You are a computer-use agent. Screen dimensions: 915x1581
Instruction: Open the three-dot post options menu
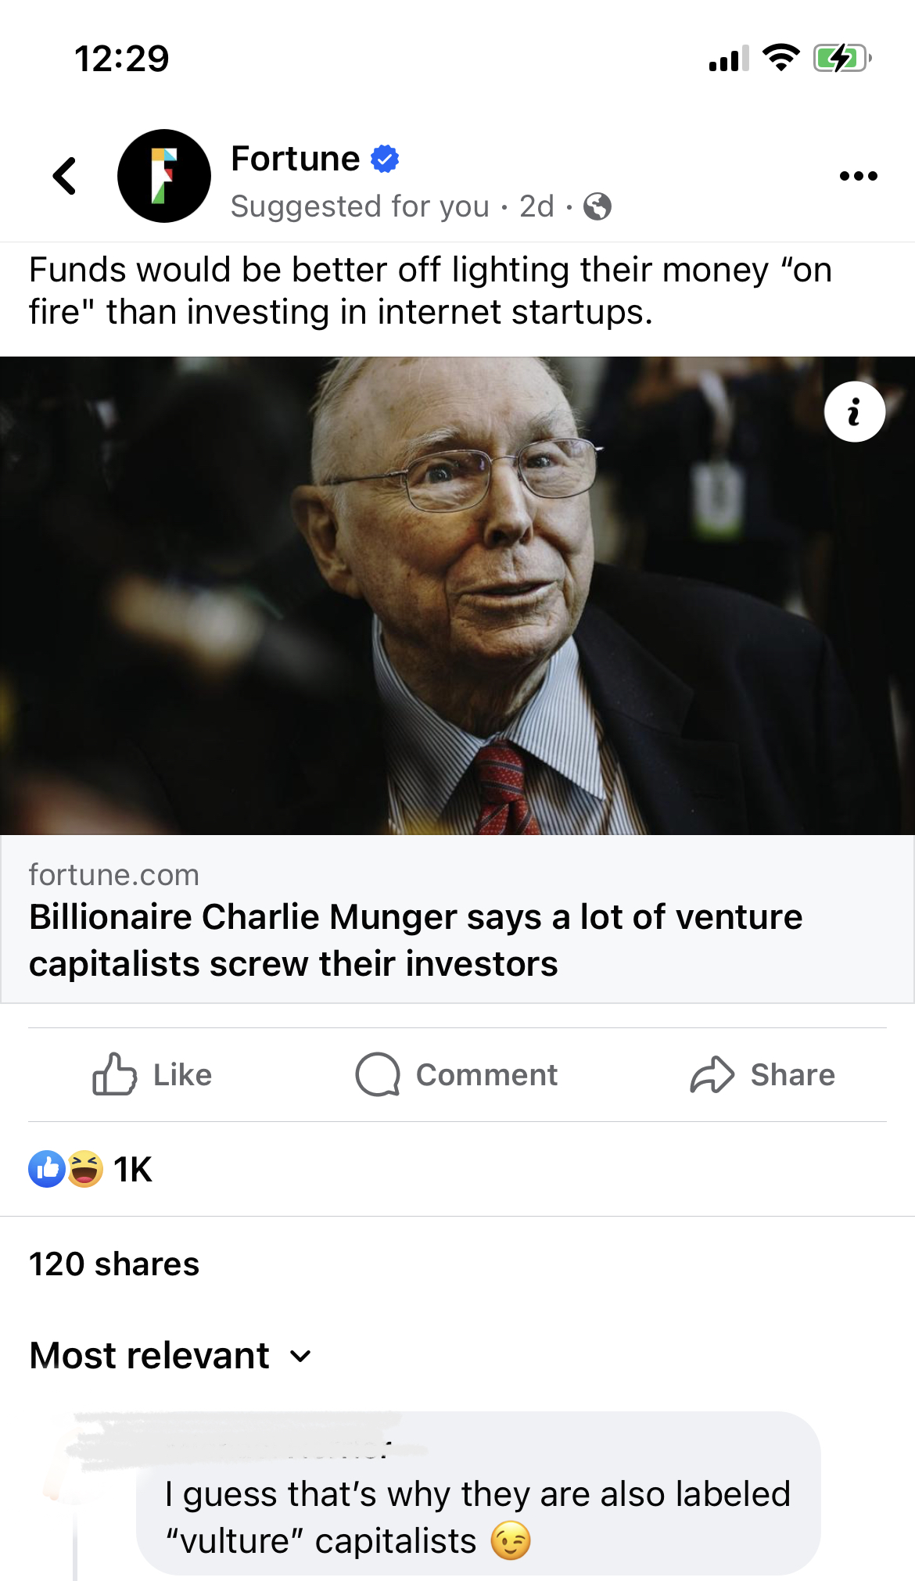point(858,176)
